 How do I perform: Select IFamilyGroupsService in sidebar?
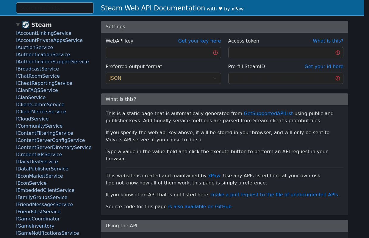pos(42,197)
